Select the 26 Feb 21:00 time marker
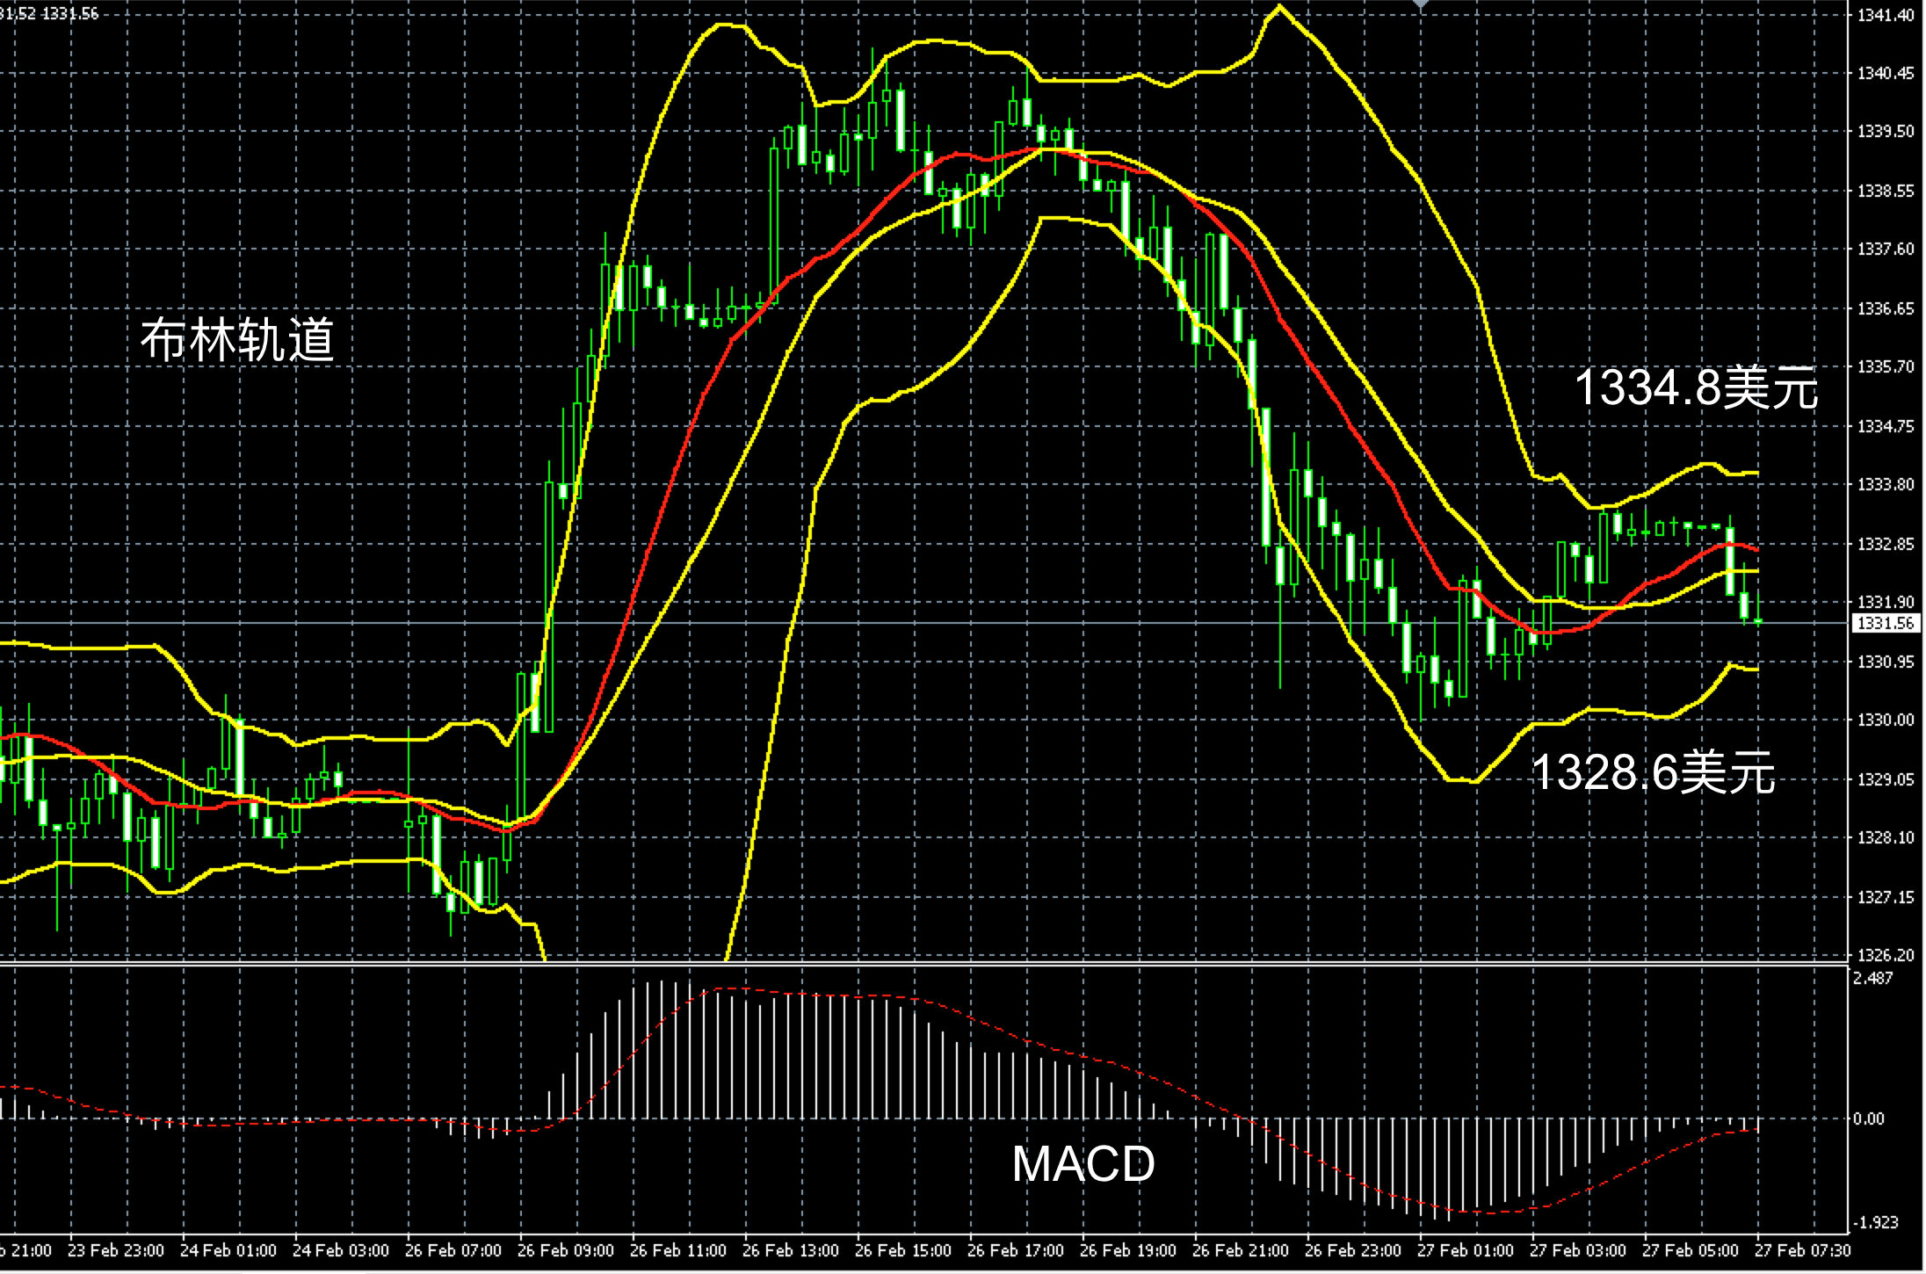Image resolution: width=1926 pixels, height=1274 pixels. point(1241,1250)
